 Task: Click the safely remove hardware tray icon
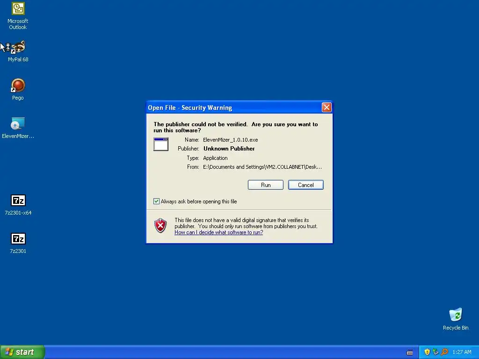point(435,352)
